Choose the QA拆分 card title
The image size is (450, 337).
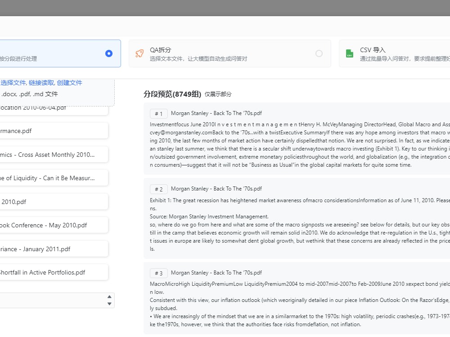click(161, 50)
